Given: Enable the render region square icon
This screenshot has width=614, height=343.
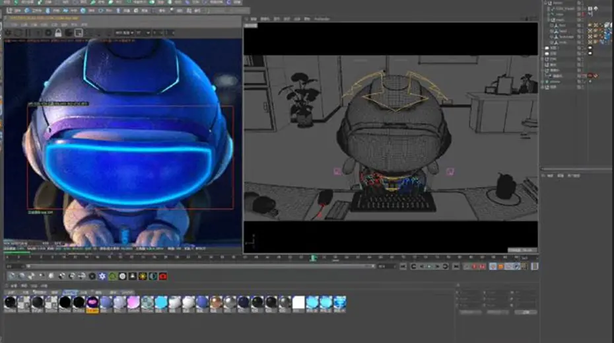Looking at the screenshot, I should coord(79,33).
